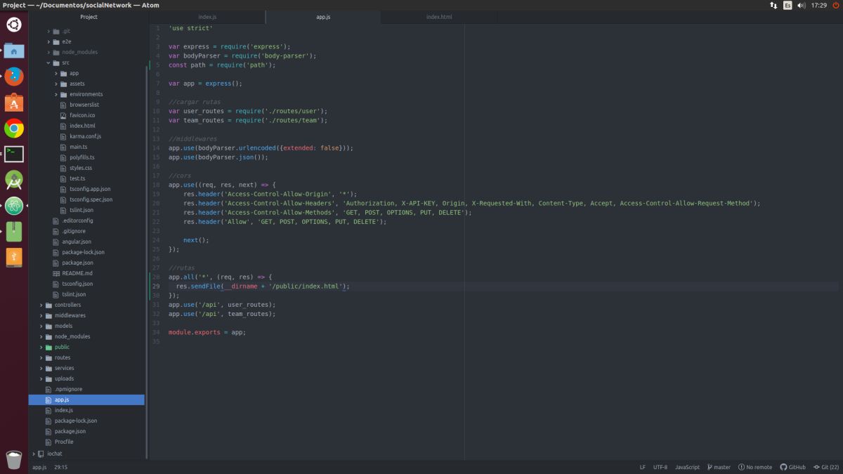Open browserslist file in tree
This screenshot has height=474, width=843.
coord(86,105)
